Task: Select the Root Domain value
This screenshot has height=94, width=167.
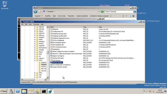Action: 56,60
